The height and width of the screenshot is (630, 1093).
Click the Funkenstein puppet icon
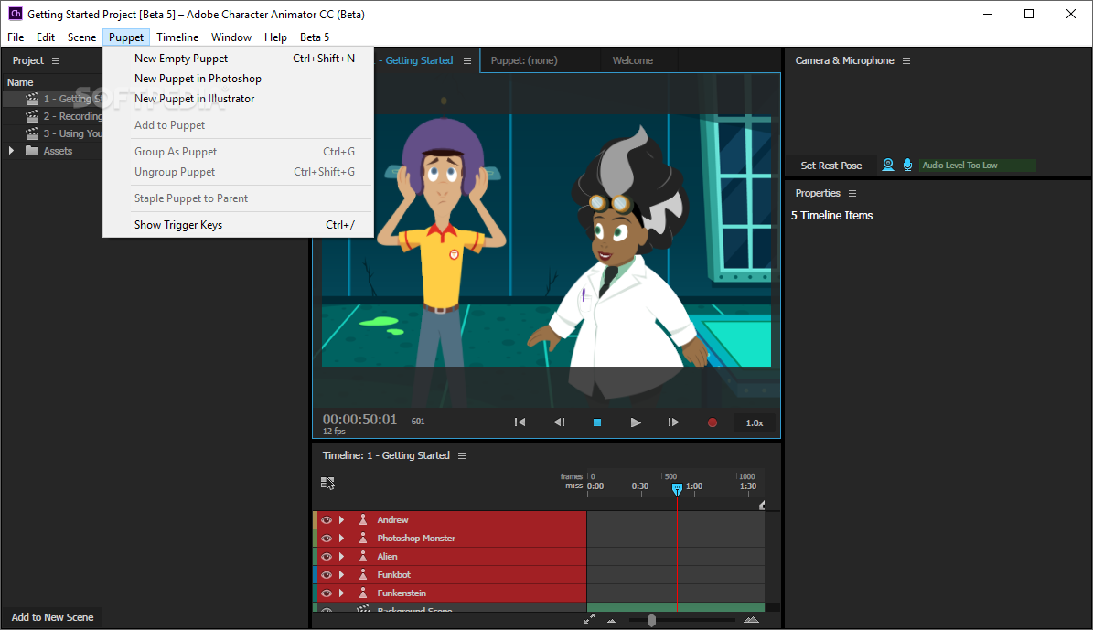[x=362, y=593]
